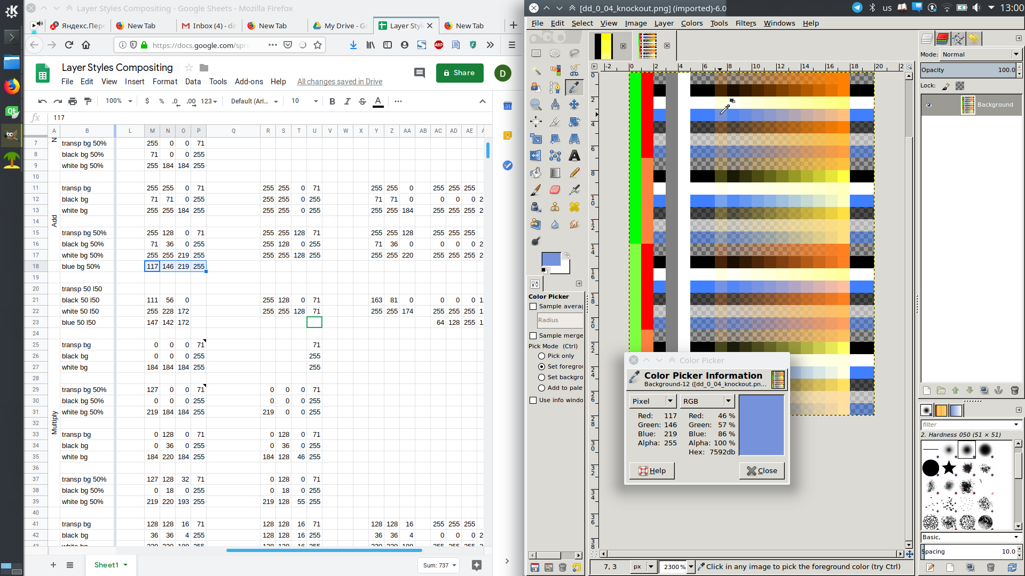The height and width of the screenshot is (576, 1025).
Task: Click the print icon in Sheets toolbar
Action: [x=73, y=101]
